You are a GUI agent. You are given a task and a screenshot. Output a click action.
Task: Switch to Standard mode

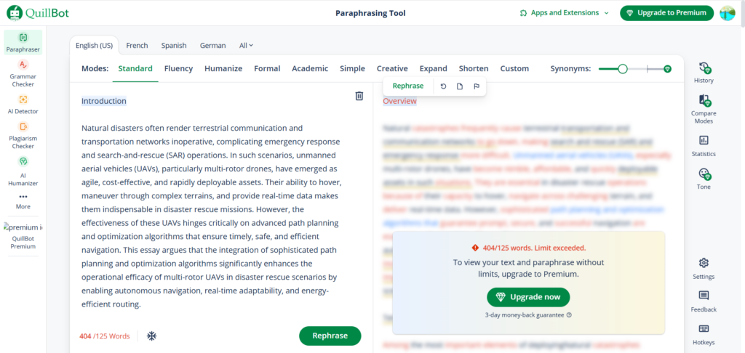click(135, 69)
